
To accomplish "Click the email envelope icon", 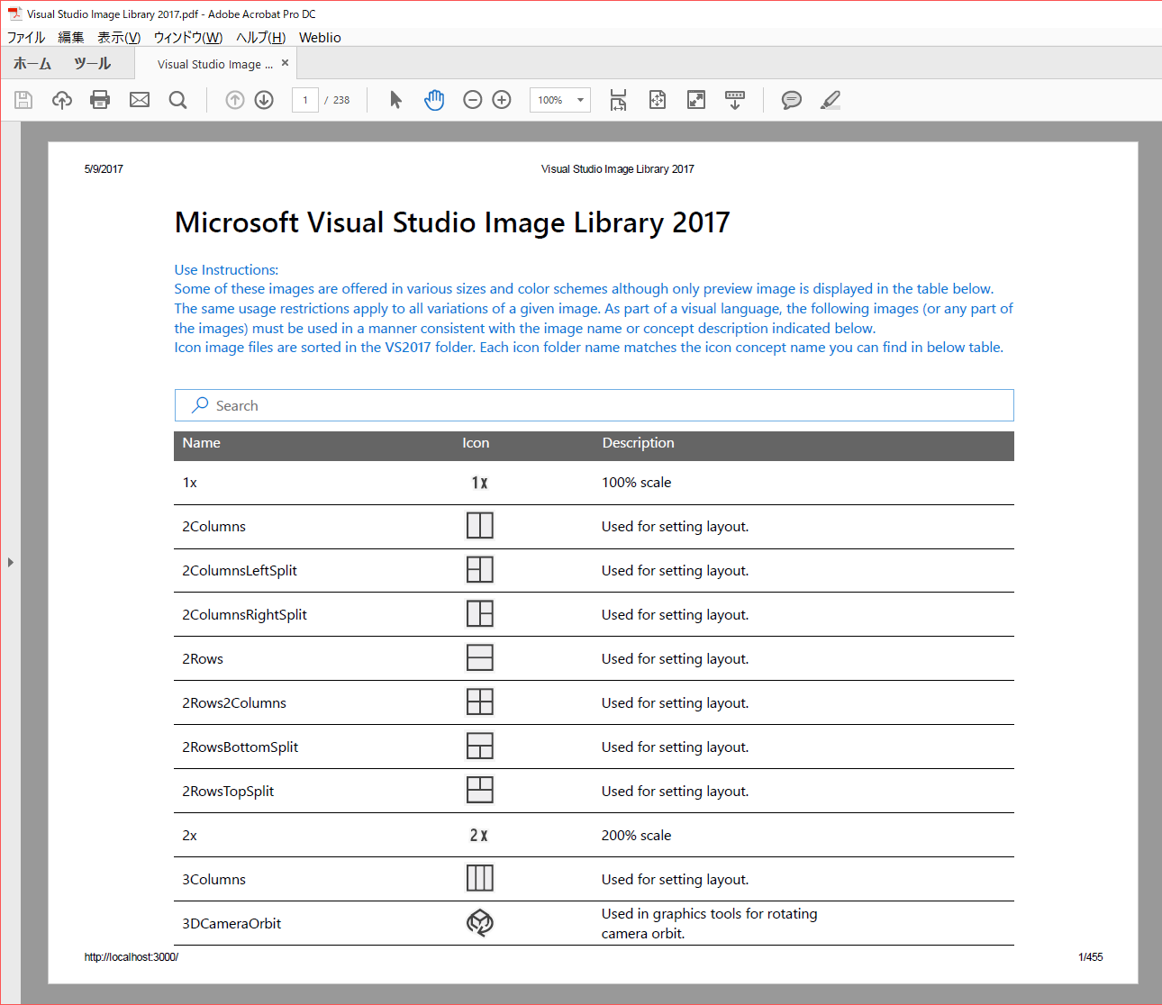I will [140, 100].
